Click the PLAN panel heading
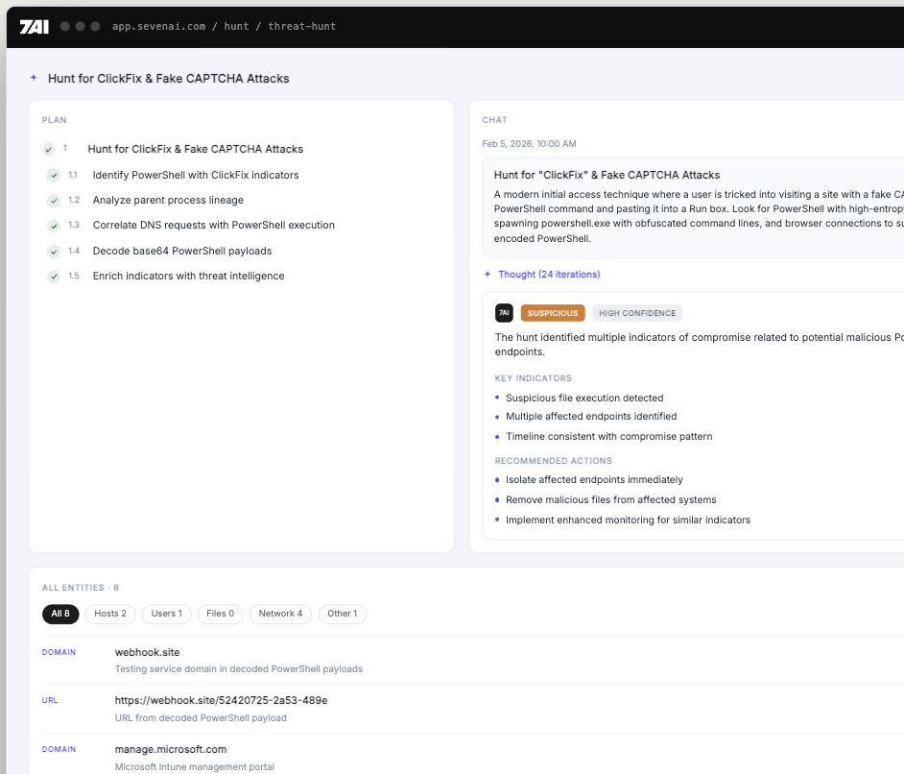 [x=54, y=120]
